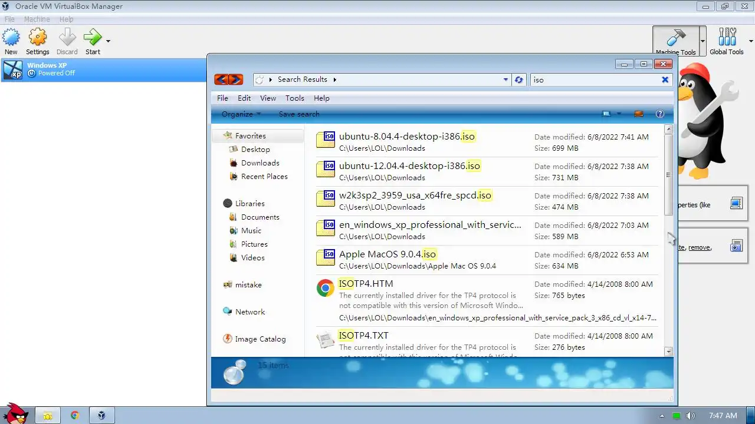Change view with views icon
Screen dimensions: 755x424
pyautogui.click(x=606, y=114)
